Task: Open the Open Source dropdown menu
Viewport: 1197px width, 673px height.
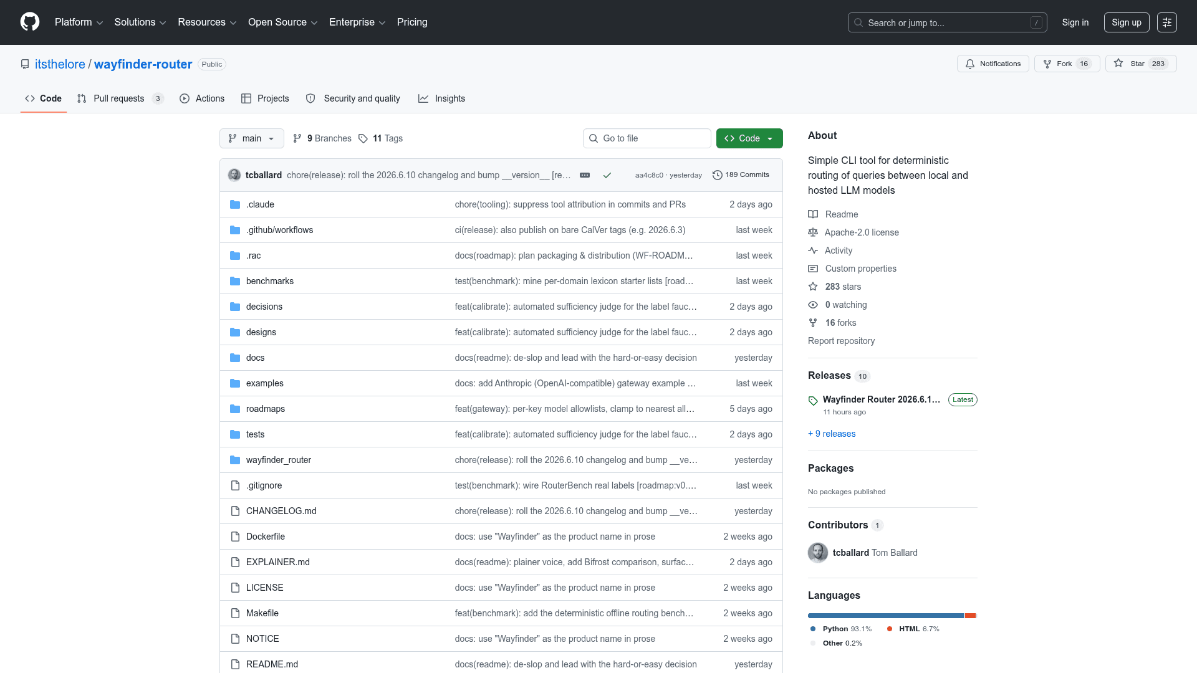Action: coord(282,22)
